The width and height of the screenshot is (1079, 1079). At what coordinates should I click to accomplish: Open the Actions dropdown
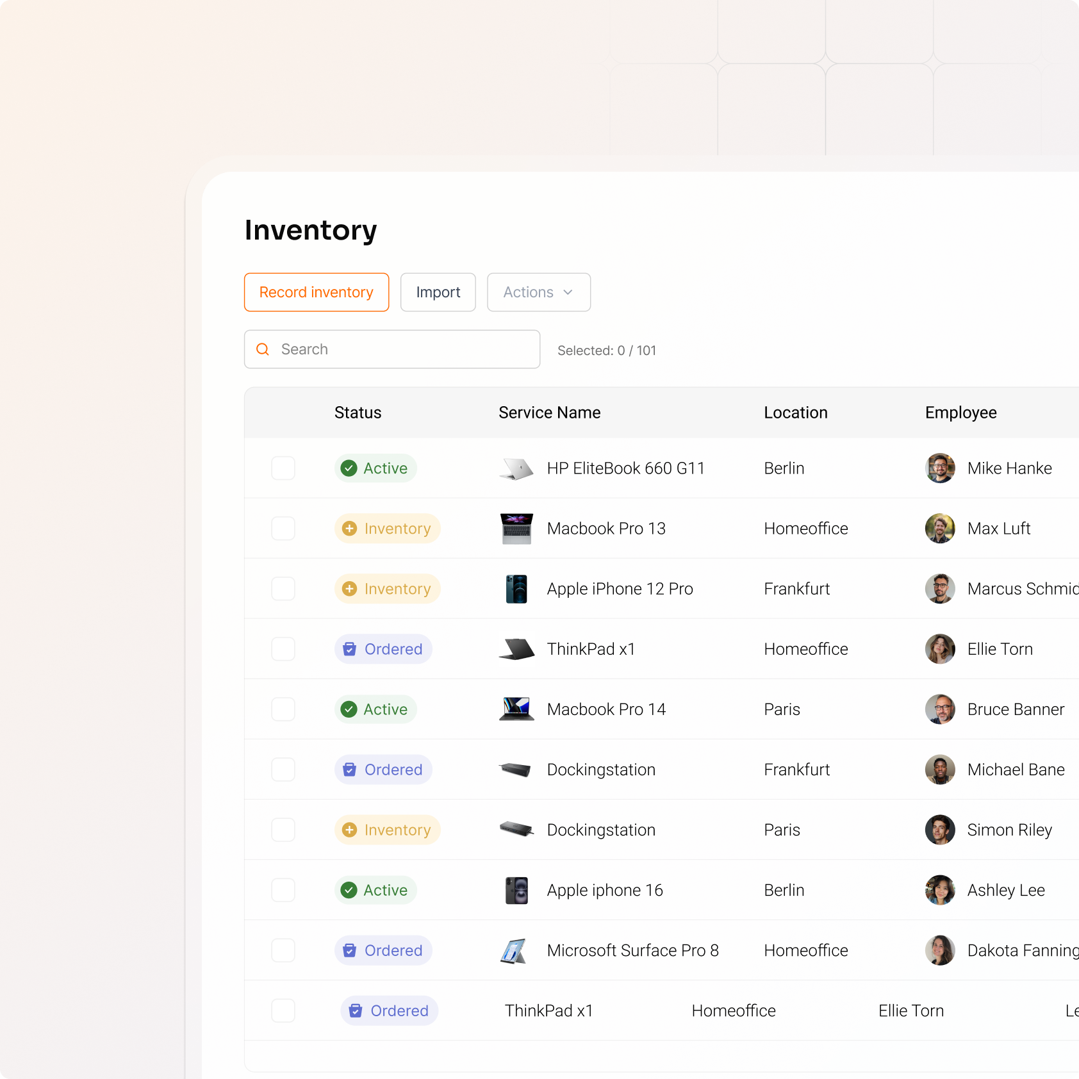pyautogui.click(x=539, y=292)
